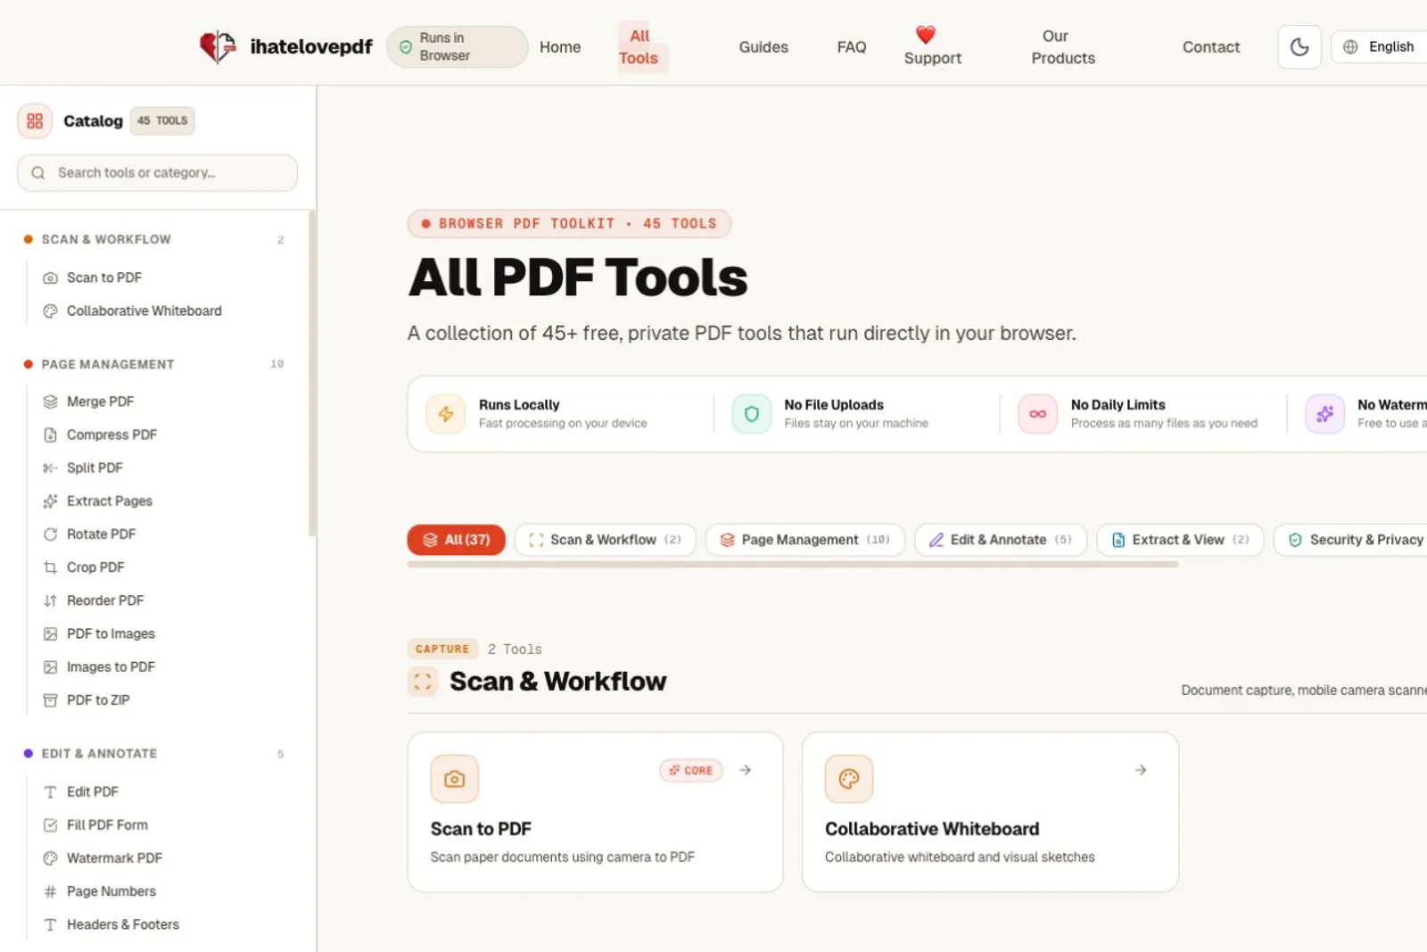Screen dimensions: 1427x952
Task: Open Scan to PDF in the sidebar
Action: click(x=103, y=277)
